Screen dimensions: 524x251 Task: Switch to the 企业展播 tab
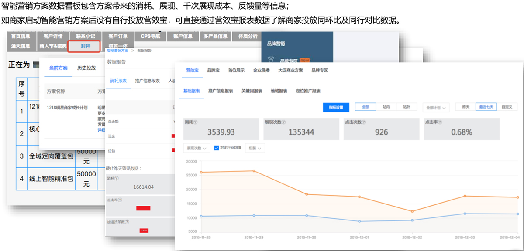[x=261, y=70]
